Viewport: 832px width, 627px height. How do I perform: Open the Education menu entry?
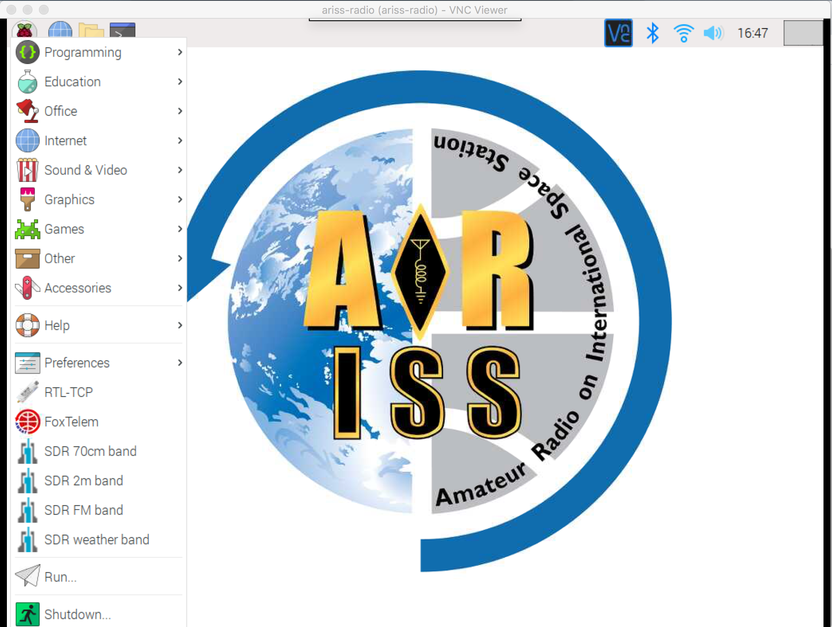[x=99, y=81]
